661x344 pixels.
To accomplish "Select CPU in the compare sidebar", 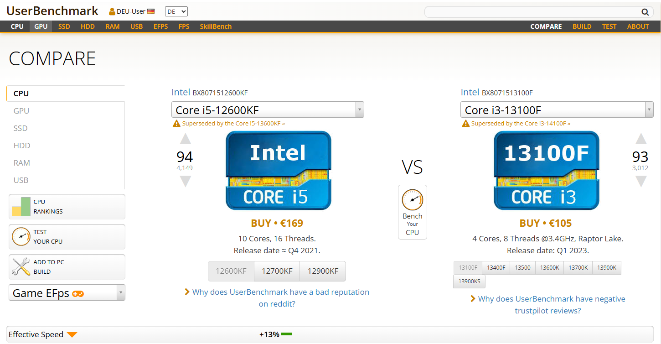I will pos(66,94).
